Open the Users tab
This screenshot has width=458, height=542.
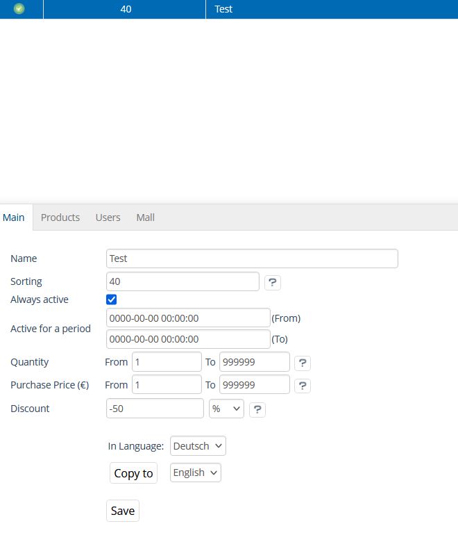(108, 217)
